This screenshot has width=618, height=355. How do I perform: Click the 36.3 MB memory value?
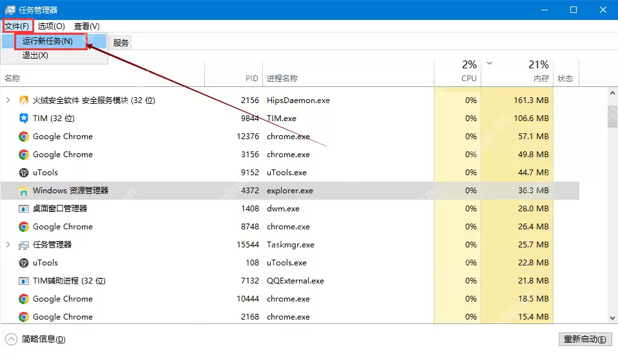tap(534, 191)
